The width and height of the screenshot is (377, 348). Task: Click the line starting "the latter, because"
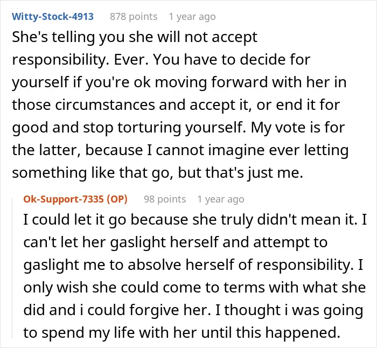coord(180,150)
